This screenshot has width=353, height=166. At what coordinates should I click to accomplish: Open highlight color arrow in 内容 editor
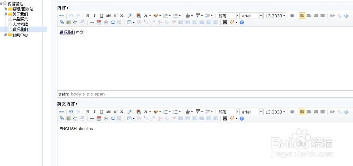point(160,16)
